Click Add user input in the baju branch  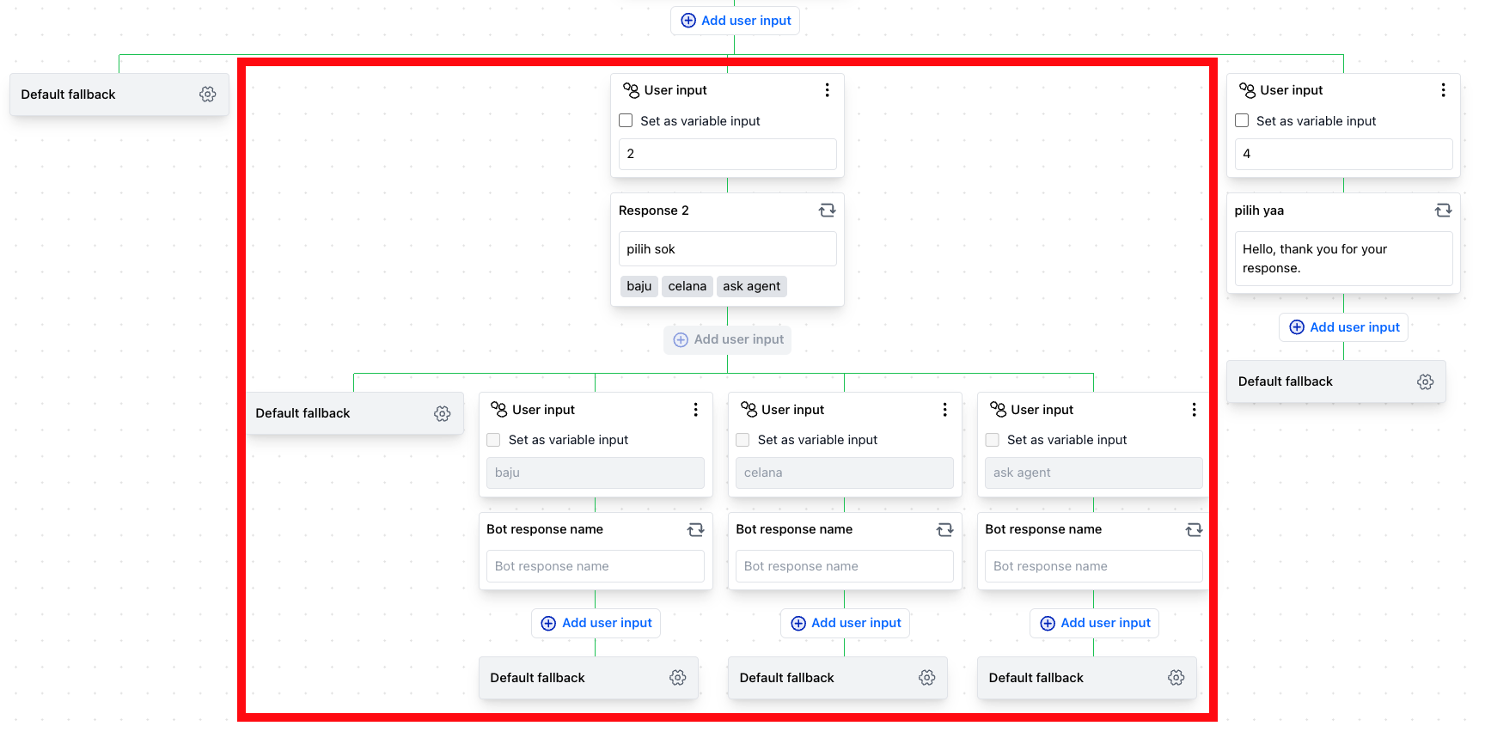pos(596,623)
